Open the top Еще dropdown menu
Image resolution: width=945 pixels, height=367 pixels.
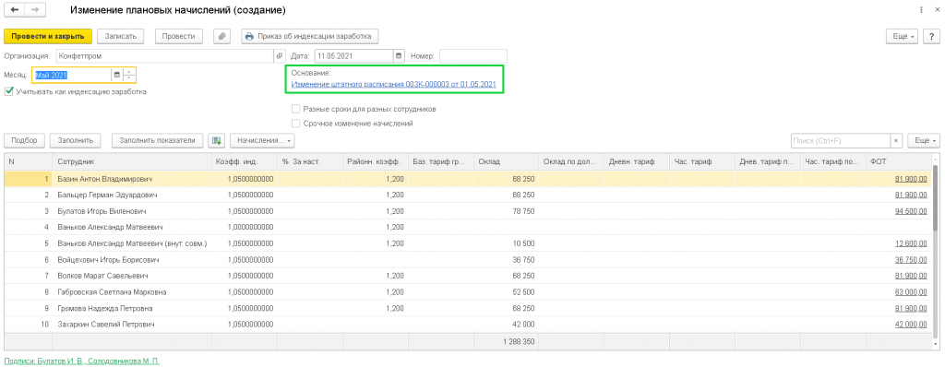point(902,36)
